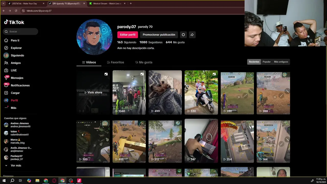Viewport: 327px width, 184px height.
Task: Open Andres Jimenes account
Action: pyautogui.click(x=17, y=125)
